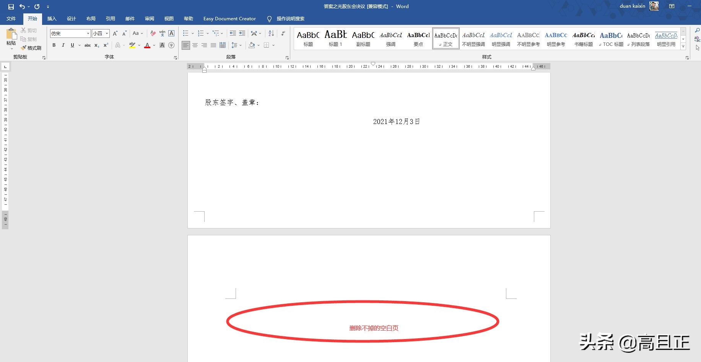Open the font color swatch

(147, 46)
